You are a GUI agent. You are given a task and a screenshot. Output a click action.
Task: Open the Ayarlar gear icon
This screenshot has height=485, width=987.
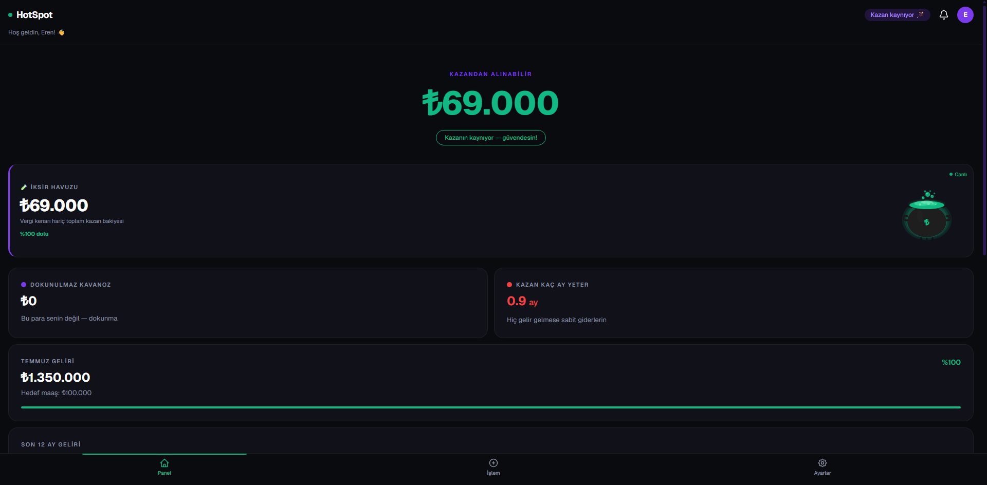point(822,463)
